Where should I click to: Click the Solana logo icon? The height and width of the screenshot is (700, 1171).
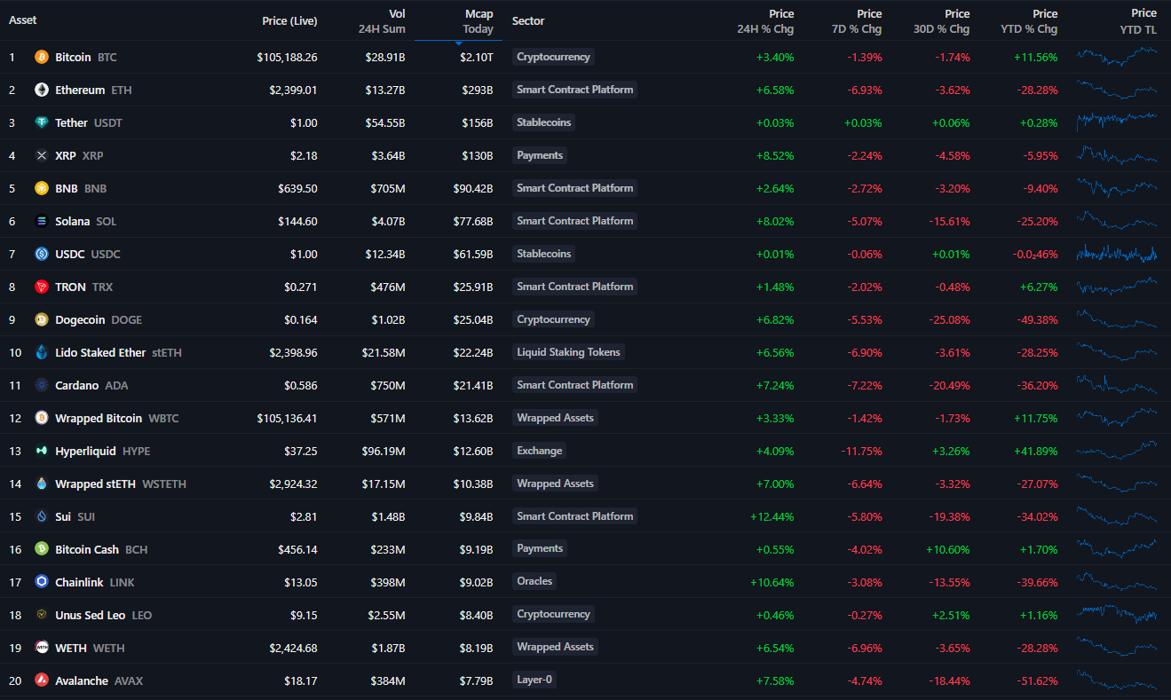(42, 221)
